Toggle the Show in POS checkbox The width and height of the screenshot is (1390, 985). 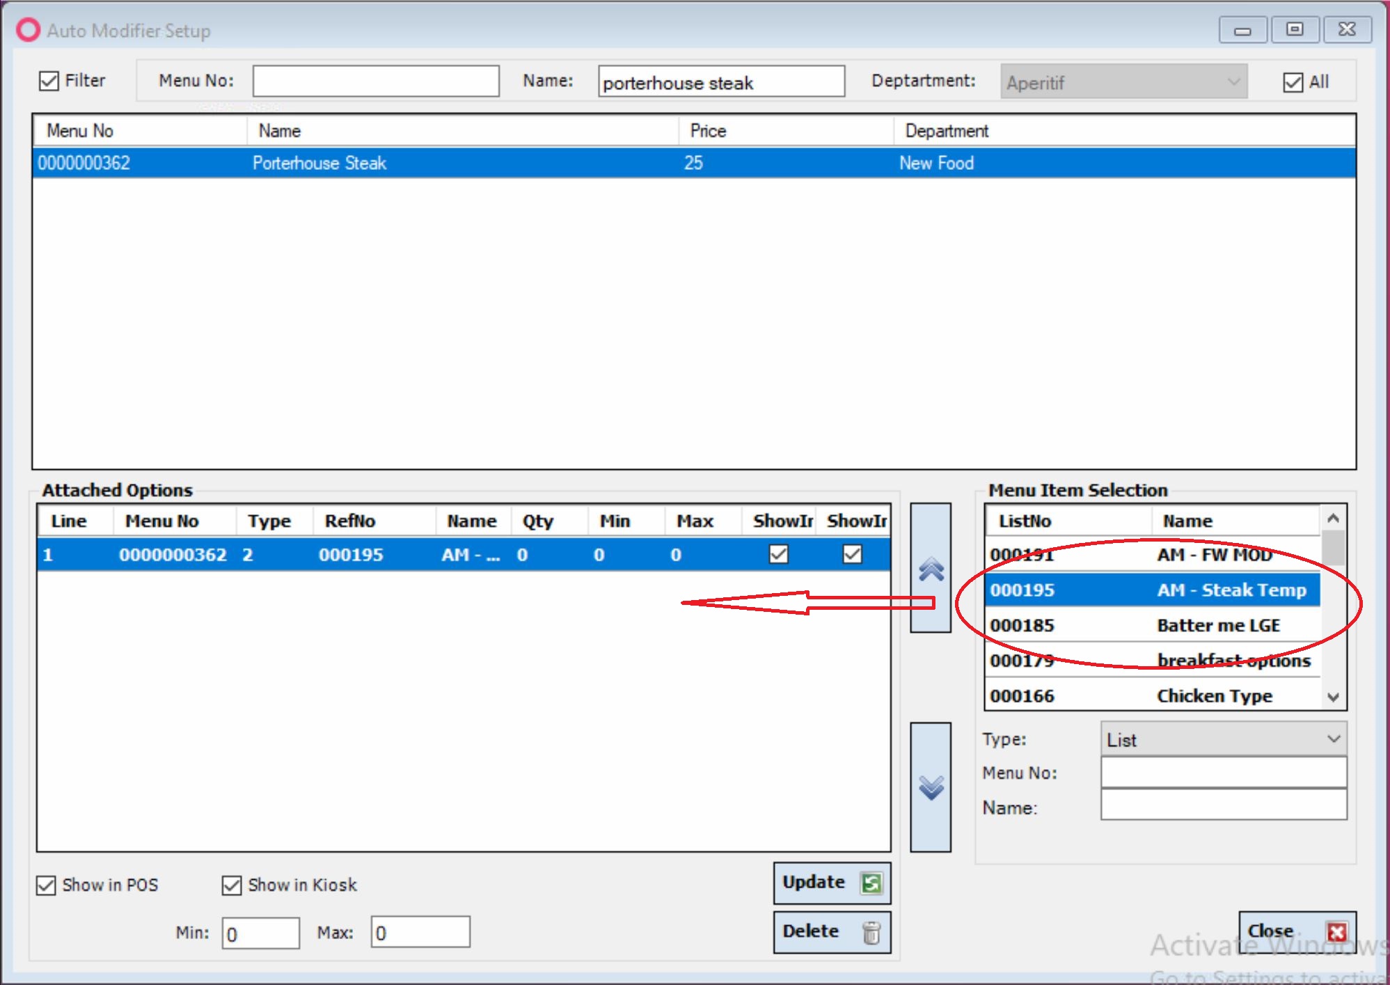(x=46, y=885)
